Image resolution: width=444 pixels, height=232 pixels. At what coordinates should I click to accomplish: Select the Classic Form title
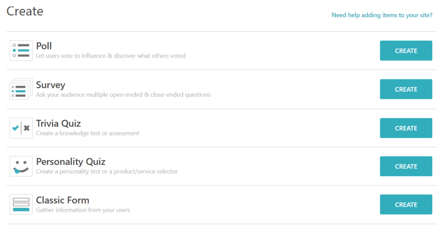pyautogui.click(x=62, y=200)
